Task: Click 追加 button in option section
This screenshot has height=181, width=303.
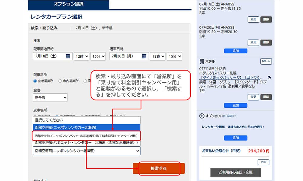Action: [x=235, y=138]
